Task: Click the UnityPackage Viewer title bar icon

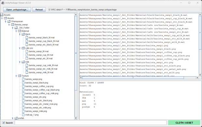Action: [x=3, y=3]
